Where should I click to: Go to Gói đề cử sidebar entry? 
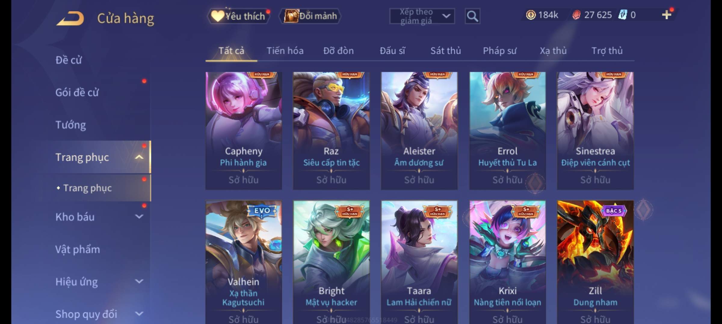click(77, 92)
